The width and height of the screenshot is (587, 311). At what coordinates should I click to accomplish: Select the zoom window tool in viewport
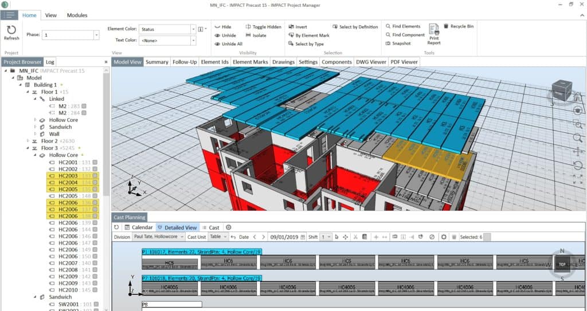pyautogui.click(x=578, y=124)
